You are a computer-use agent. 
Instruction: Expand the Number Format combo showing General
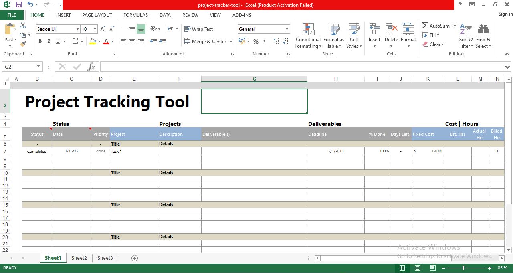pos(287,29)
